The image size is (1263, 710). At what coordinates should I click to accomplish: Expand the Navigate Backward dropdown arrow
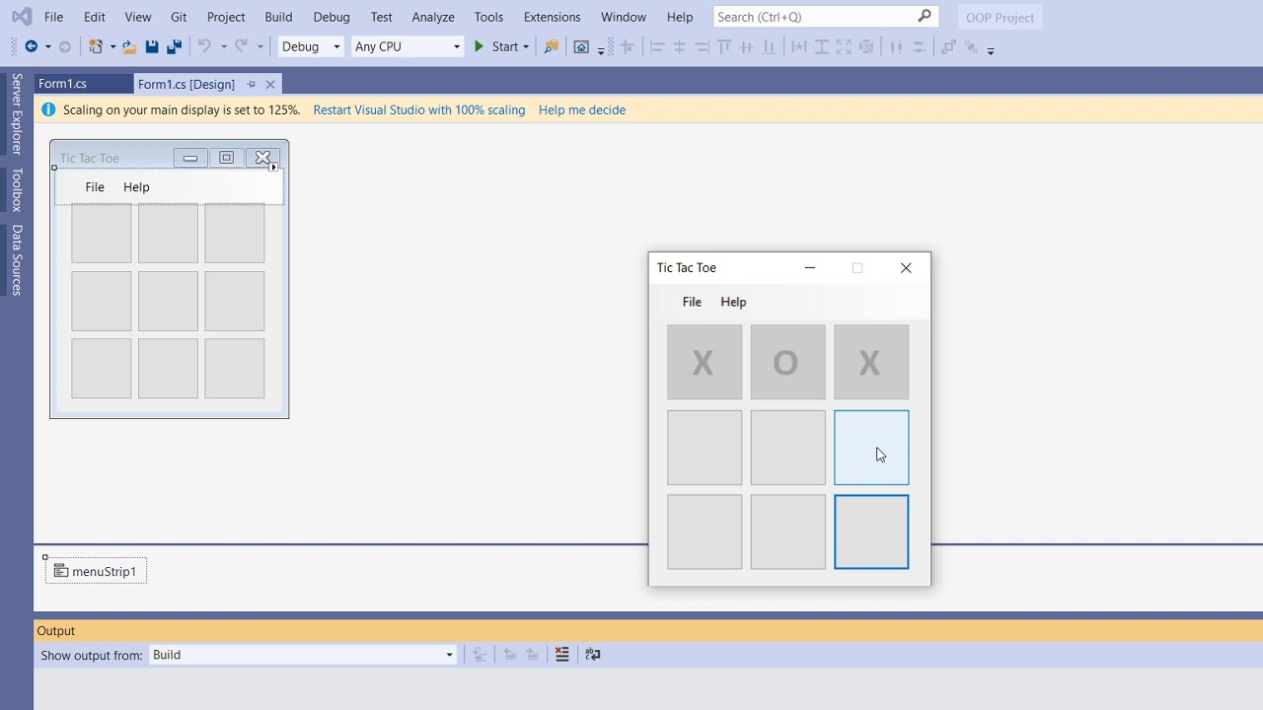coord(47,46)
